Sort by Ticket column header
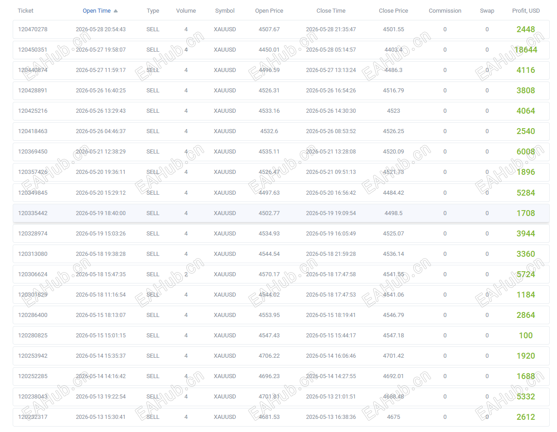Screen dimensions: 557x432 coord(25,11)
